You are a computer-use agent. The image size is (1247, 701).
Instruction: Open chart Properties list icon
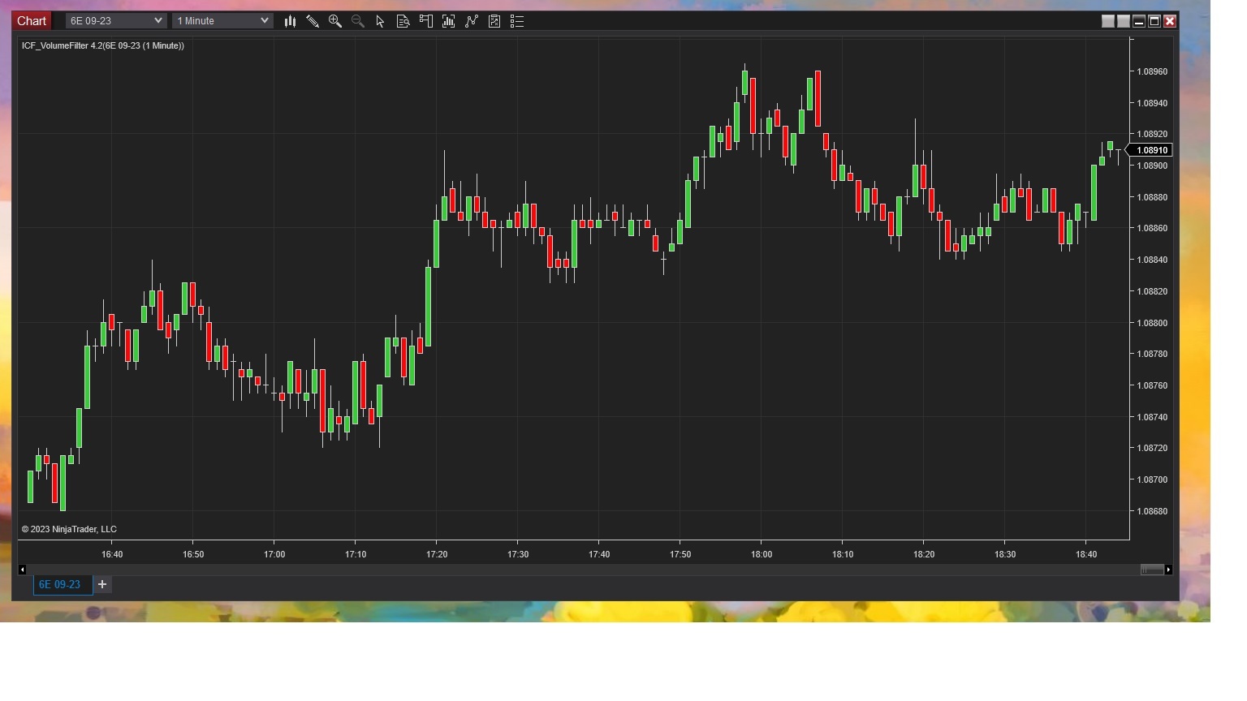coord(516,21)
